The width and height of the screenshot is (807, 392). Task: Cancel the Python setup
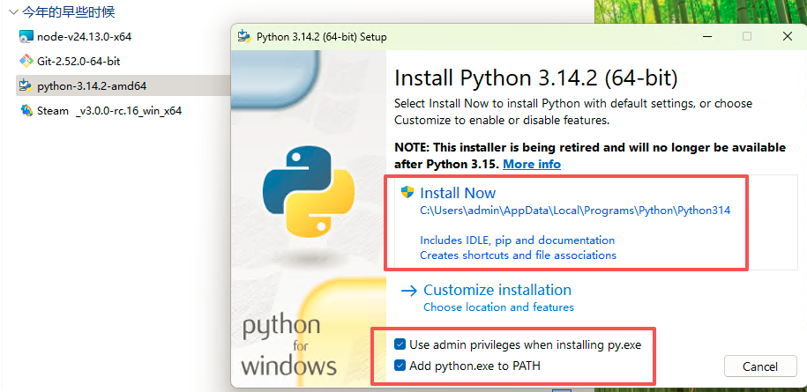(x=760, y=366)
